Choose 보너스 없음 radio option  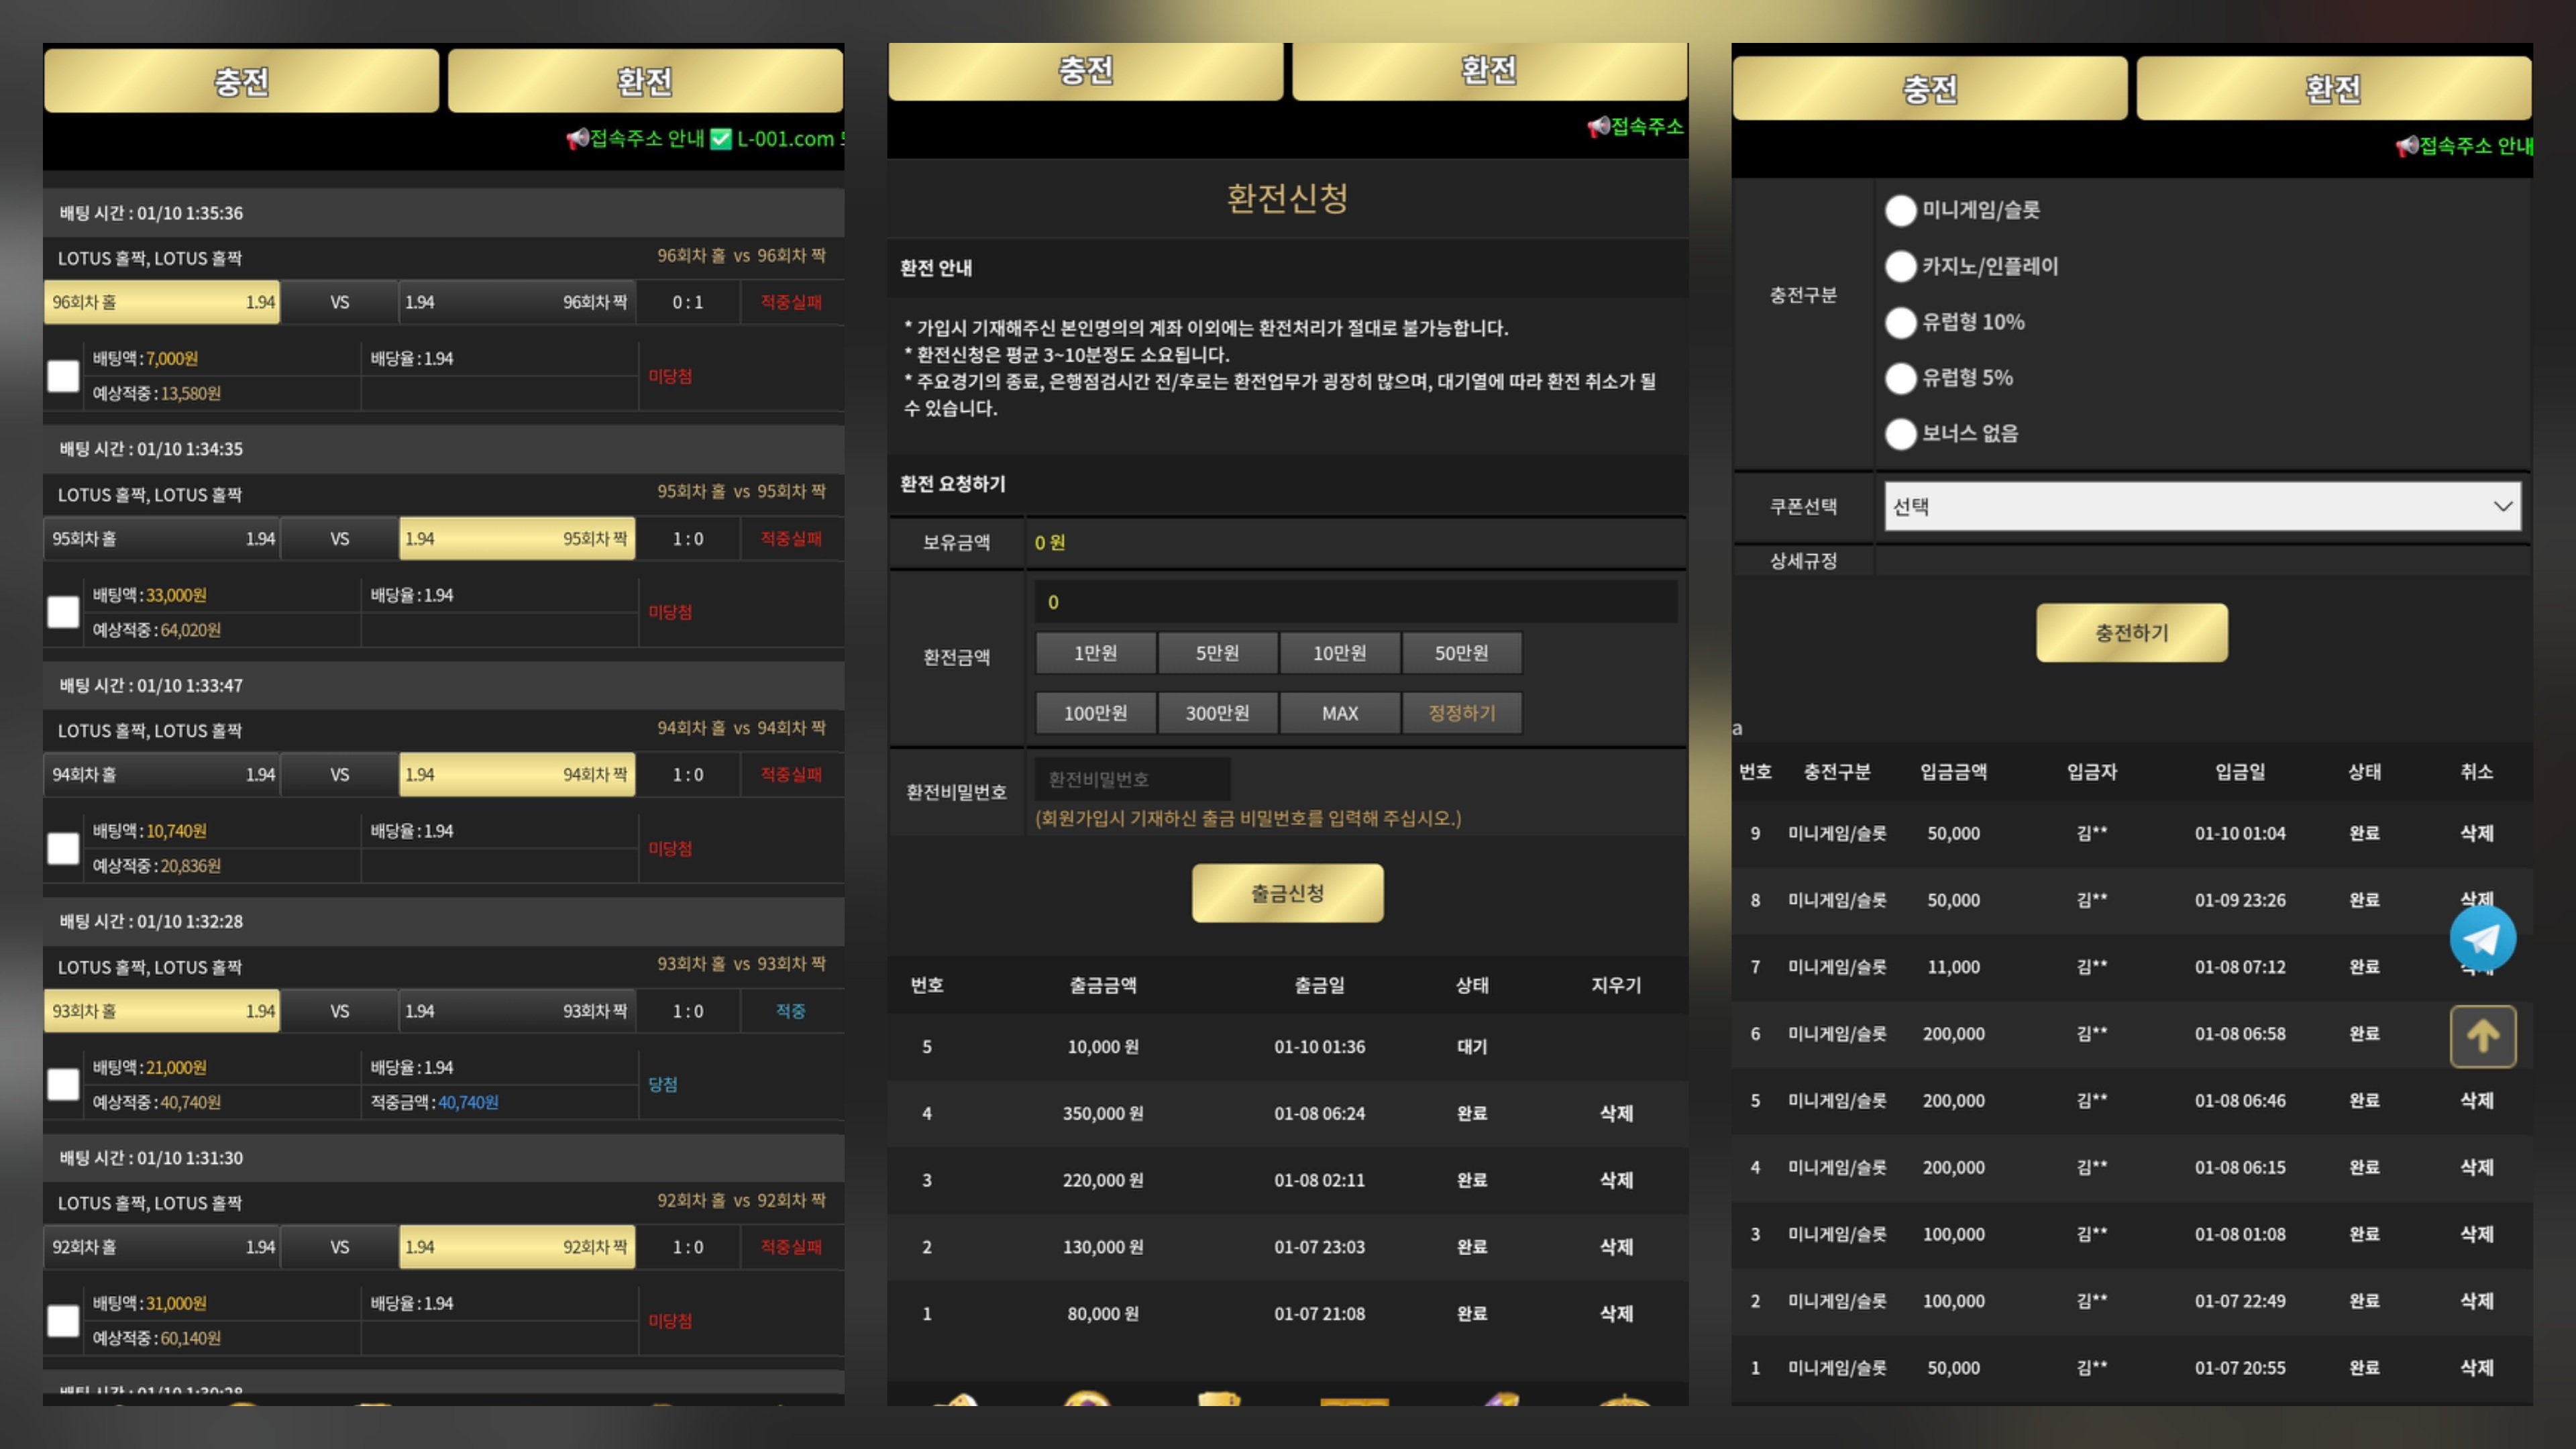point(1900,434)
